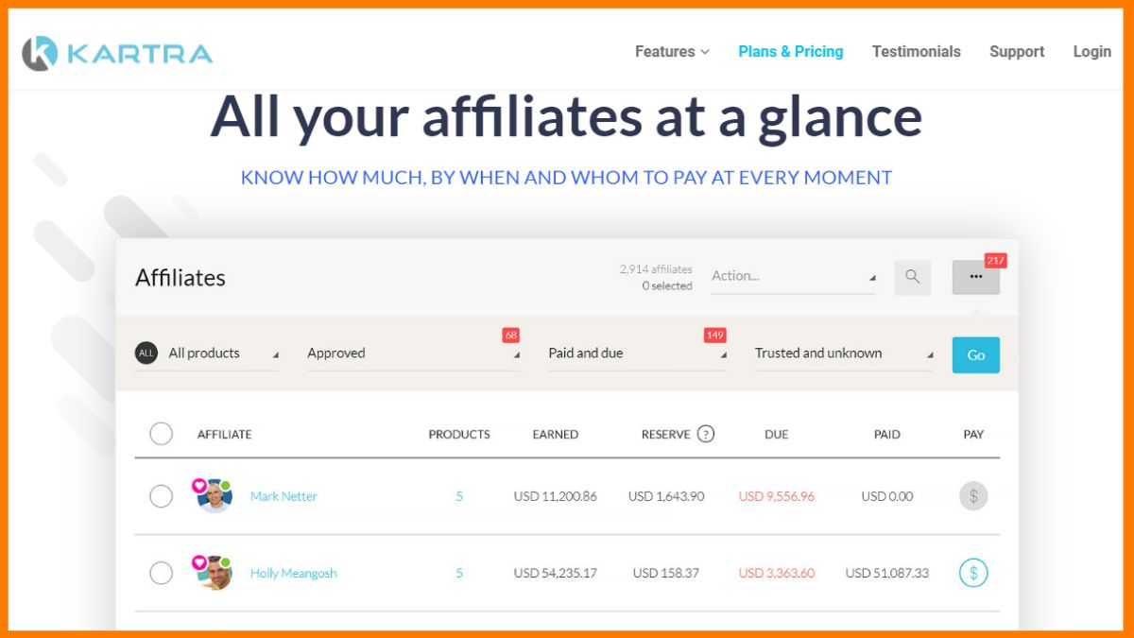1134x638 pixels.
Task: Click due amount USD 9,556.96
Action: coord(777,496)
